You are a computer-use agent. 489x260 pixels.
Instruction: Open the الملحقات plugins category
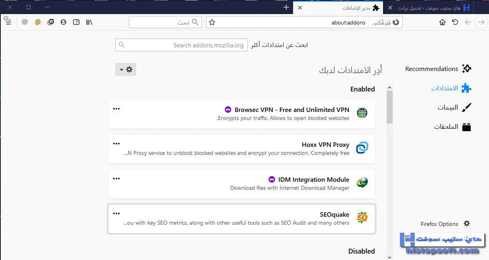tap(452, 127)
